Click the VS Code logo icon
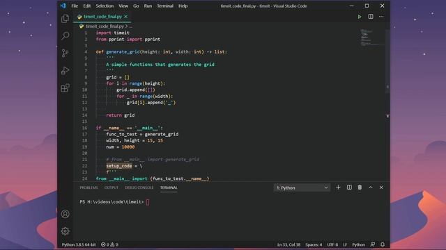The height and width of the screenshot is (250, 446). pos(63,6)
